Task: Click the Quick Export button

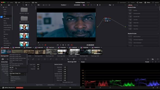Action: 122,2
